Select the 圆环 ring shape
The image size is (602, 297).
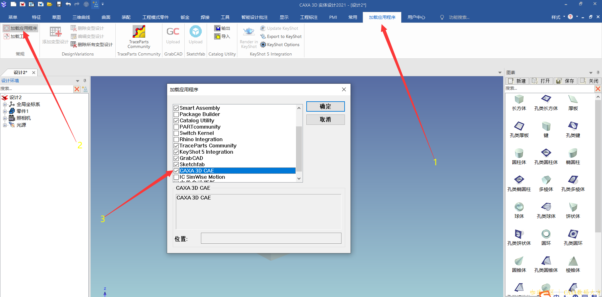tap(546, 234)
